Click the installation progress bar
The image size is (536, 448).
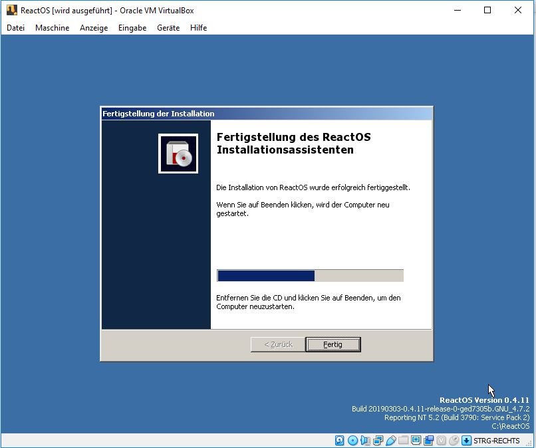pyautogui.click(x=310, y=275)
